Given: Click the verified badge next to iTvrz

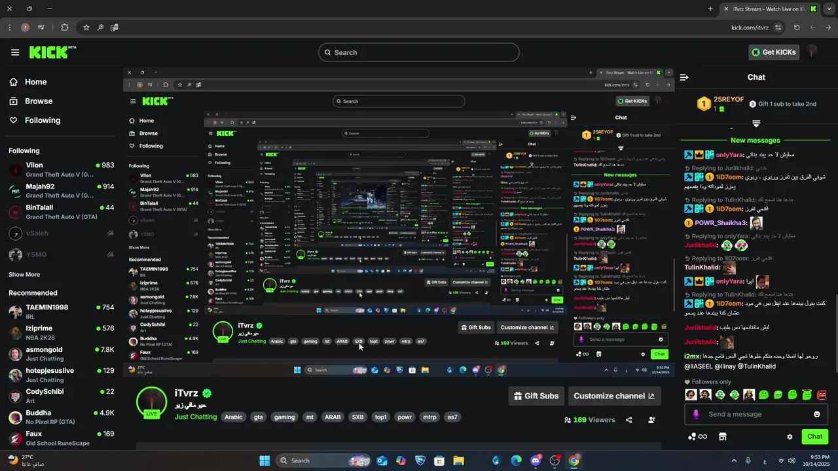Looking at the screenshot, I should [207, 393].
